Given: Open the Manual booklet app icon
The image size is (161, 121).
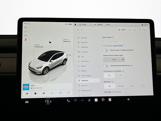Looking at the screenshot, I should 110,100.
